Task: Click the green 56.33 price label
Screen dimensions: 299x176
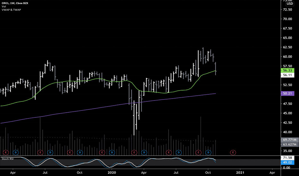Action: [x=287, y=70]
